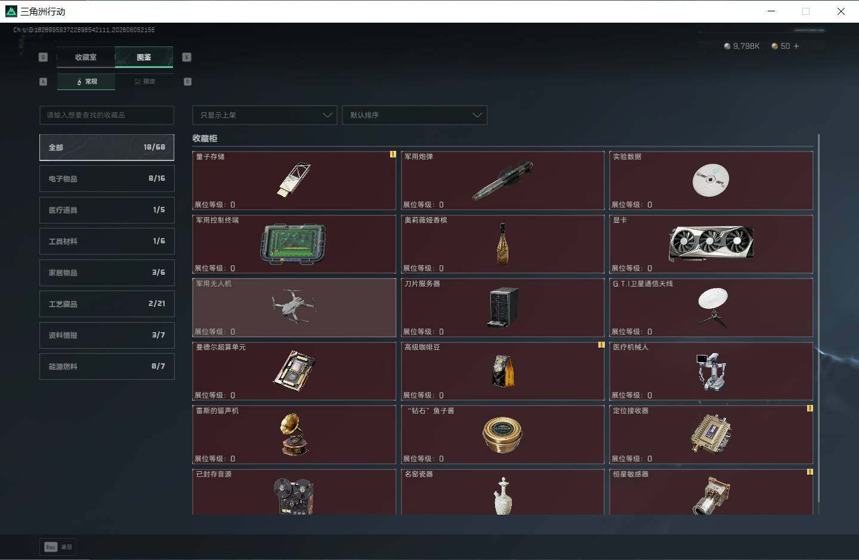Click the 9,798K currency balance
This screenshot has width=859, height=560.
(x=746, y=46)
